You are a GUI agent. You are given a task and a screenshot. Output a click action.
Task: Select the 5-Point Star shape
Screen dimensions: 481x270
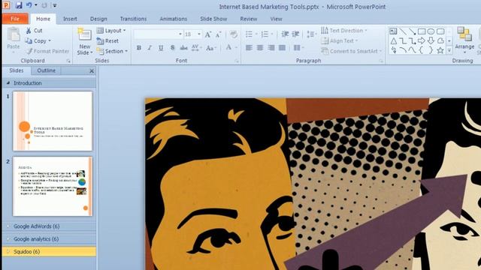(x=440, y=50)
